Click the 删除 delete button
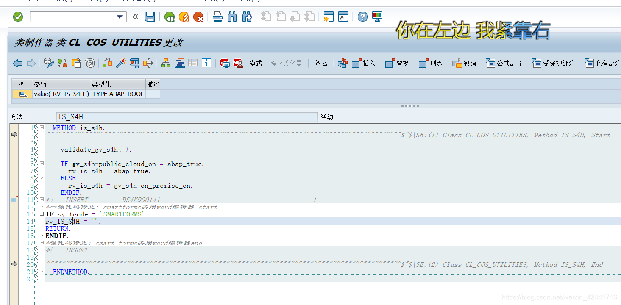 431,64
